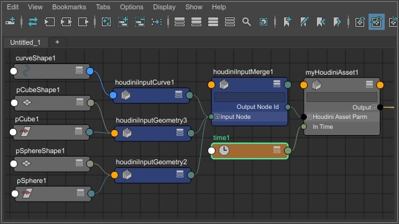
Task: Open the Edit menu
Action: (x=12, y=7)
